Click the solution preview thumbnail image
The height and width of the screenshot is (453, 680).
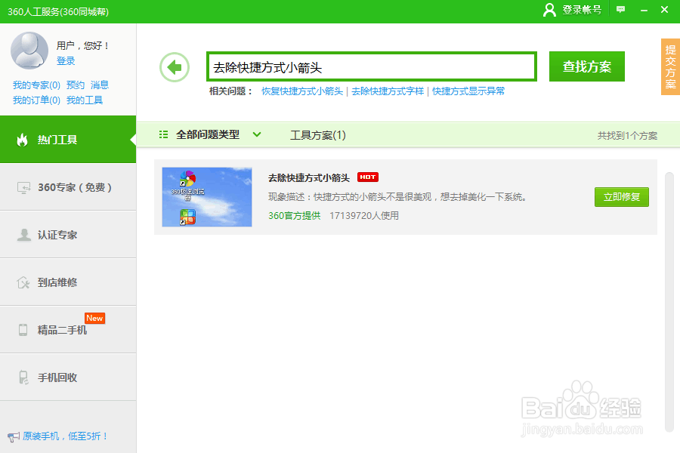coord(207,197)
